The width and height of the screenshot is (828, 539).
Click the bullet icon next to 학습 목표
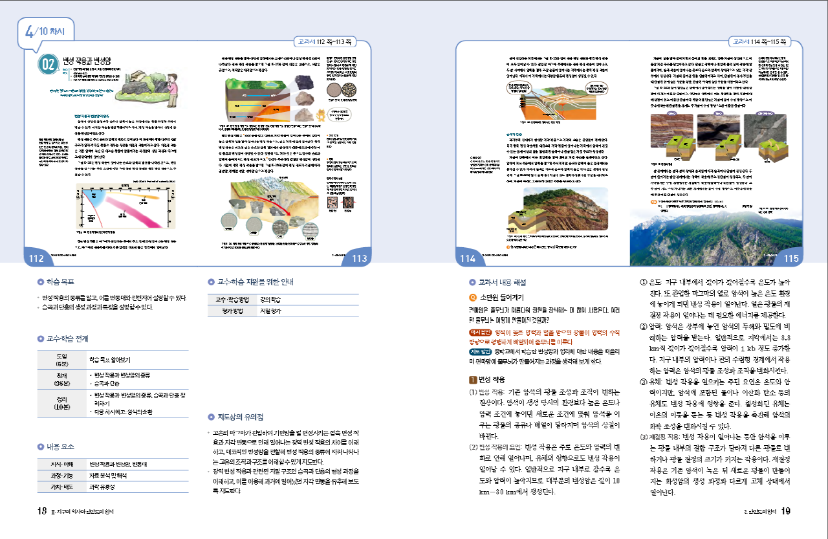click(40, 282)
